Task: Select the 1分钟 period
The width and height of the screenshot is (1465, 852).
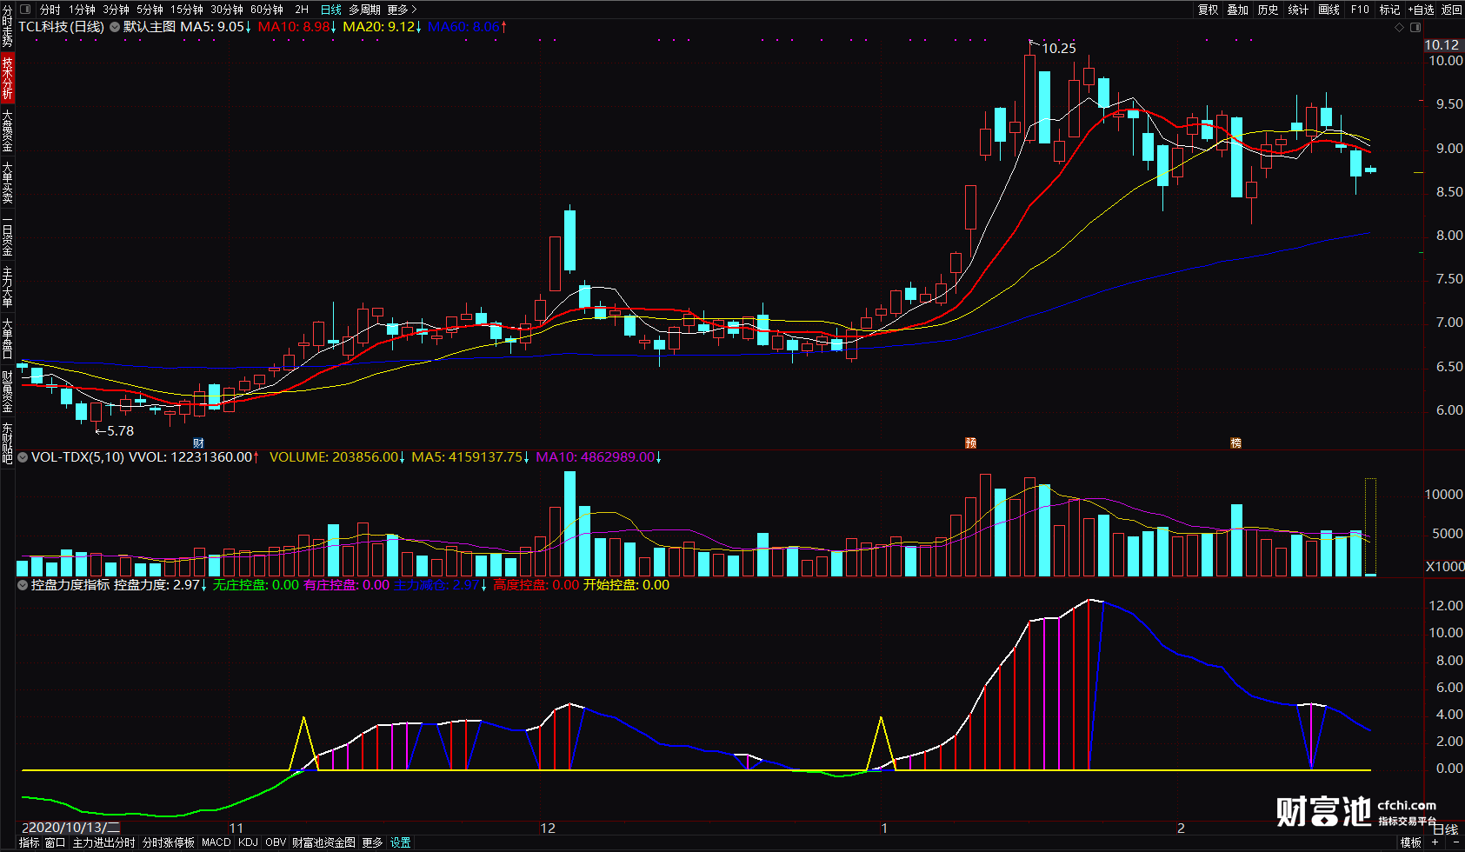Action: tap(82, 10)
